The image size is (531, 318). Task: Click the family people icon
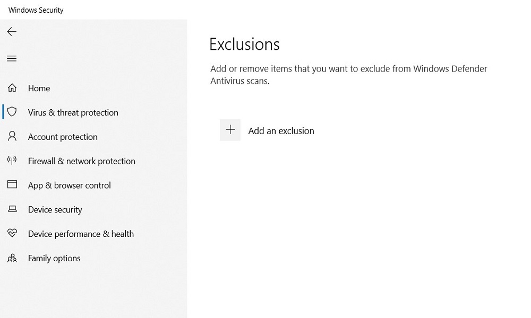click(x=12, y=258)
